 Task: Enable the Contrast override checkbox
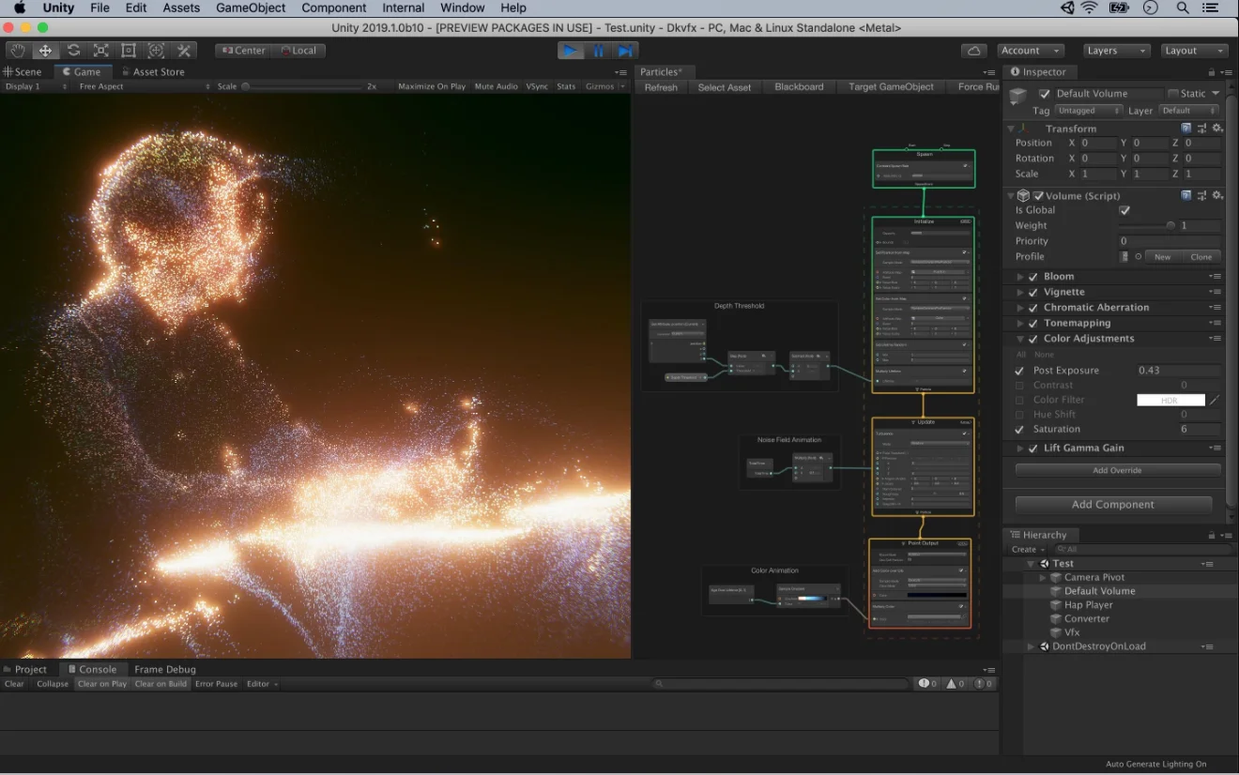[x=1020, y=386]
